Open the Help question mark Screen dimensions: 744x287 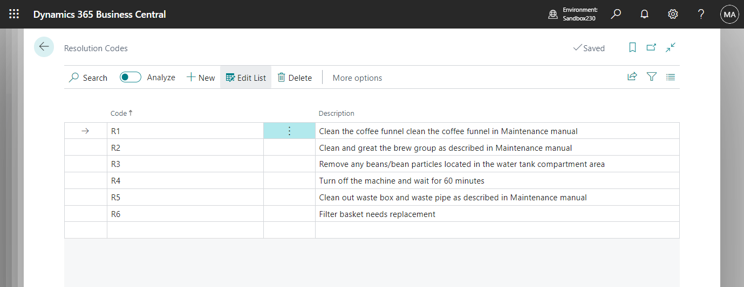click(701, 15)
